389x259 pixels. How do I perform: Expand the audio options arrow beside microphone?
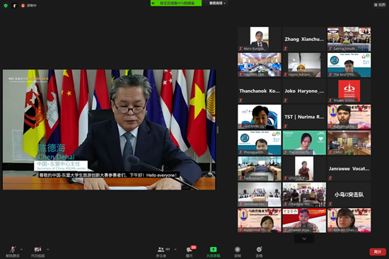pyautogui.click(x=21, y=249)
